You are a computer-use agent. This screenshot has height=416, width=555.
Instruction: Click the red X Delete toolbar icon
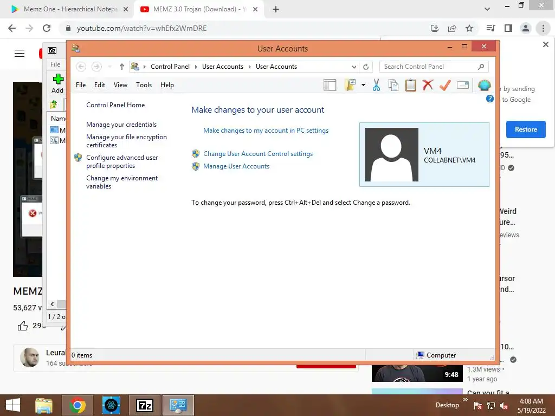coord(428,85)
